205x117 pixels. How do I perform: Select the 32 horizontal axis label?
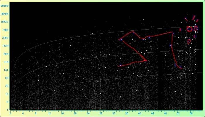tap(114, 113)
